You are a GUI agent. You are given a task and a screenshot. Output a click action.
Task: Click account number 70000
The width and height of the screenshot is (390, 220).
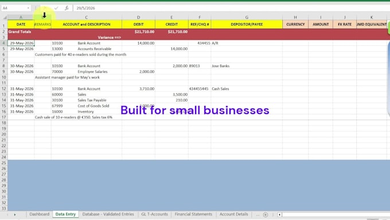(57, 72)
